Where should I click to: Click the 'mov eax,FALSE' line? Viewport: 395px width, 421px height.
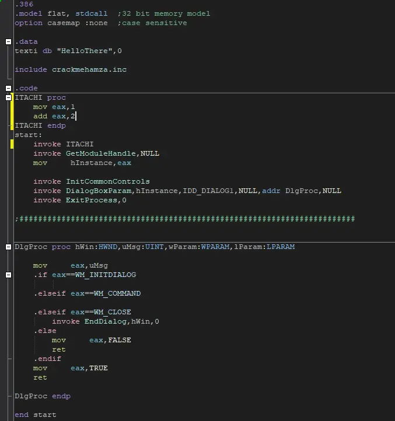pyautogui.click(x=92, y=340)
